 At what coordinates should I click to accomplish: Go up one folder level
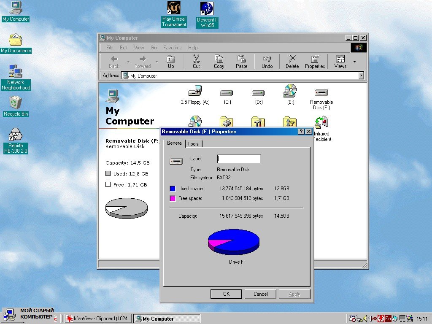tap(170, 62)
